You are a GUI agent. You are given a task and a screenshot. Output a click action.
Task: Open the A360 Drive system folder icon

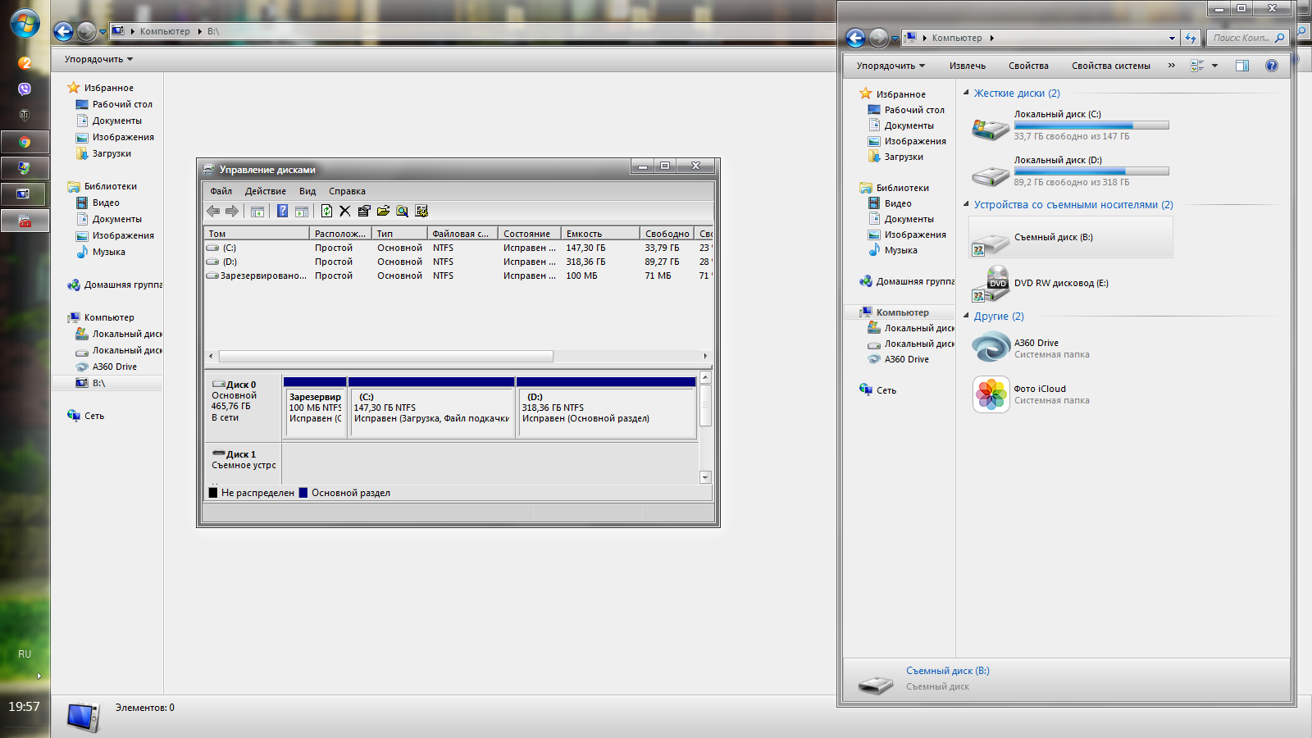click(991, 348)
